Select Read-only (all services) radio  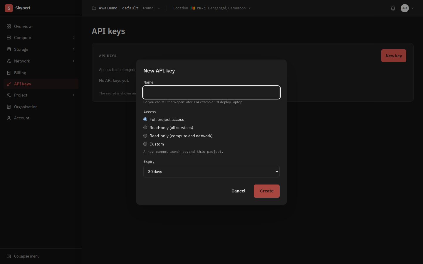(x=145, y=128)
